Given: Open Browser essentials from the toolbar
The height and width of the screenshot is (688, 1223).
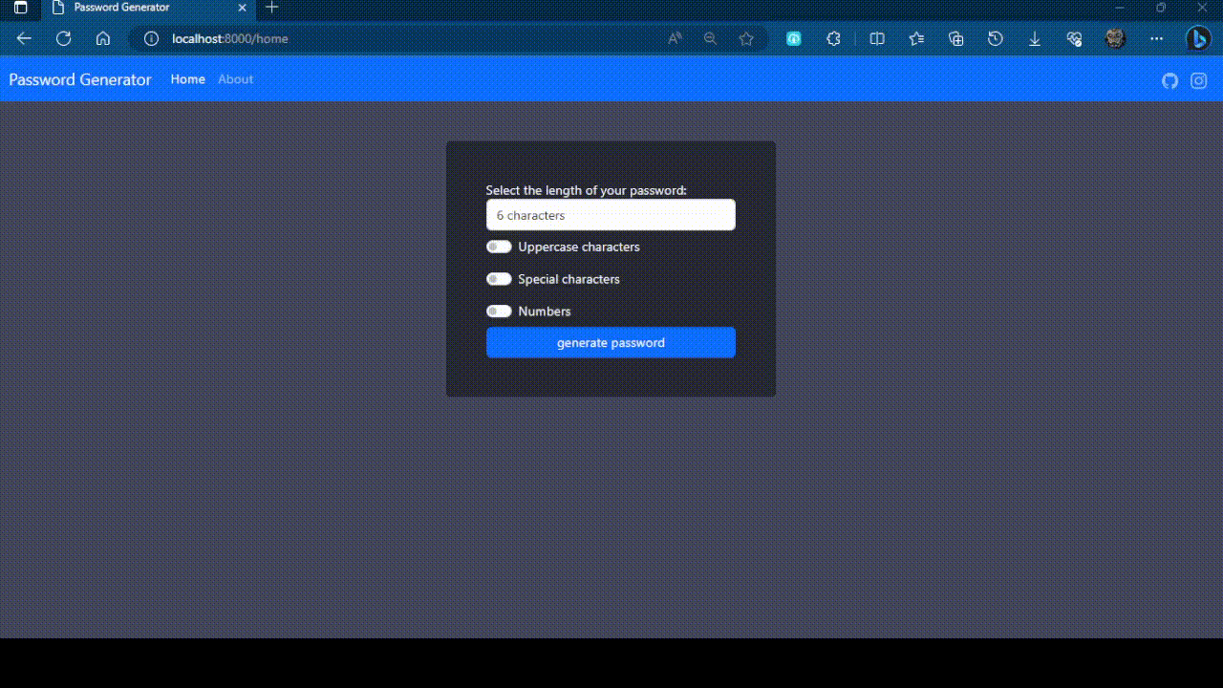Looking at the screenshot, I should (x=1074, y=38).
